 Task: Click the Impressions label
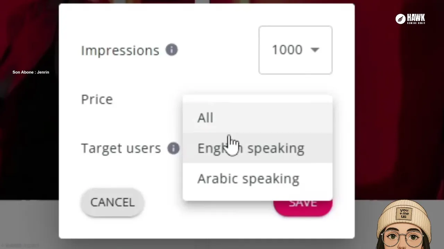point(120,50)
